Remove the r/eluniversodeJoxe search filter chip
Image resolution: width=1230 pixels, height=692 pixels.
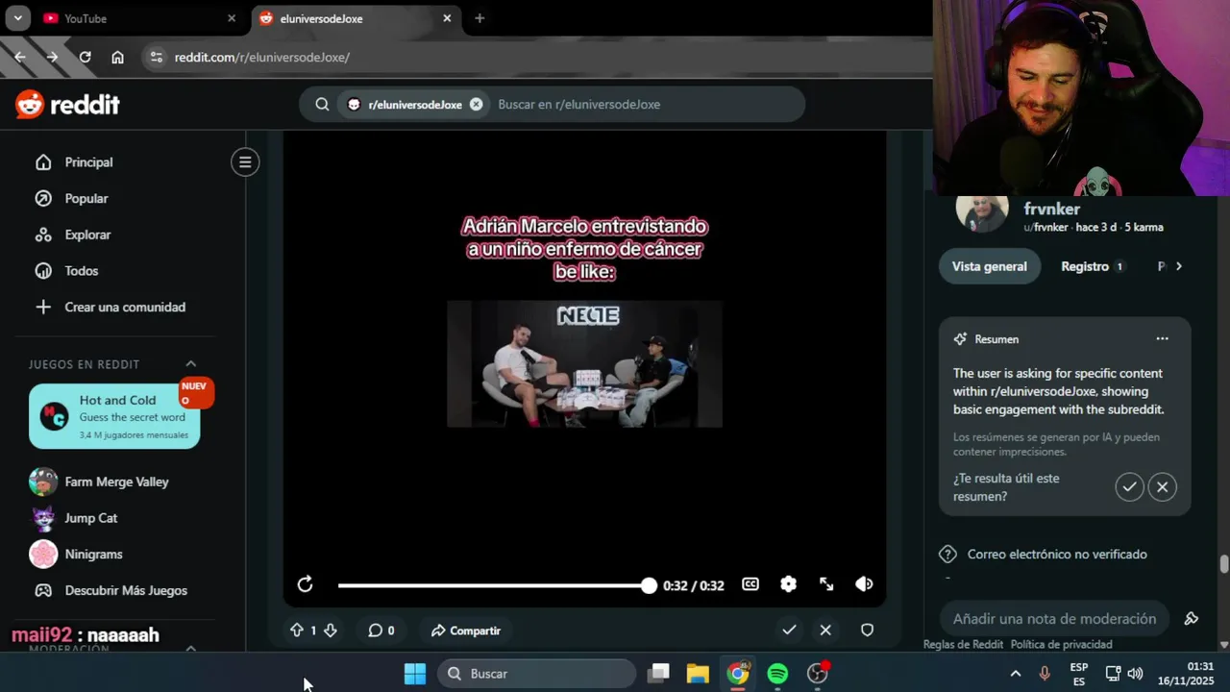click(x=476, y=104)
